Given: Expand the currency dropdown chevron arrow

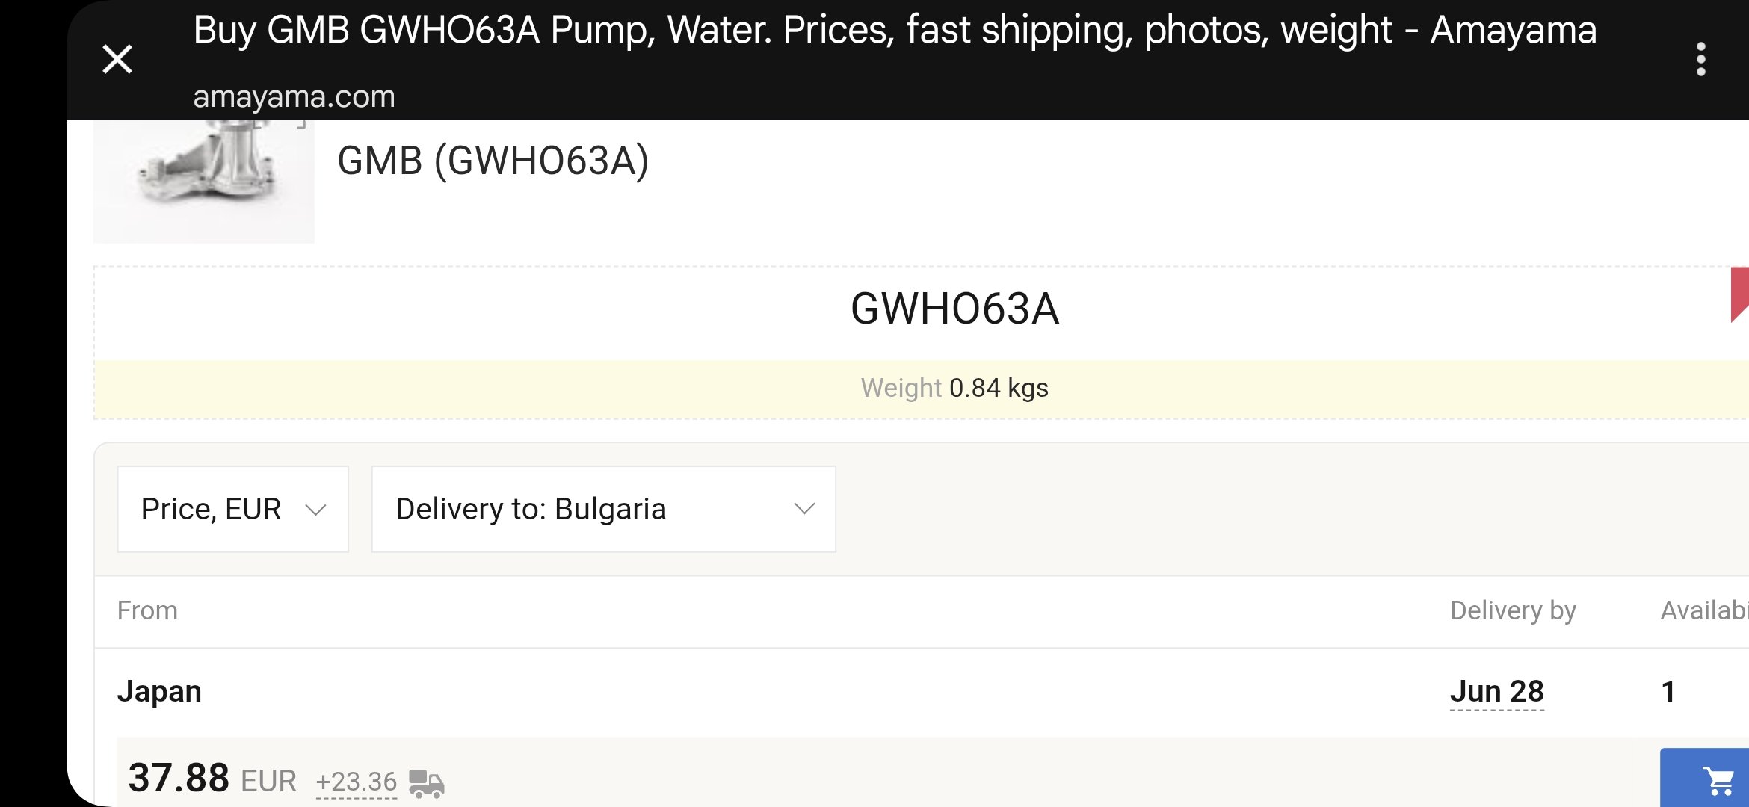Looking at the screenshot, I should pos(316,510).
